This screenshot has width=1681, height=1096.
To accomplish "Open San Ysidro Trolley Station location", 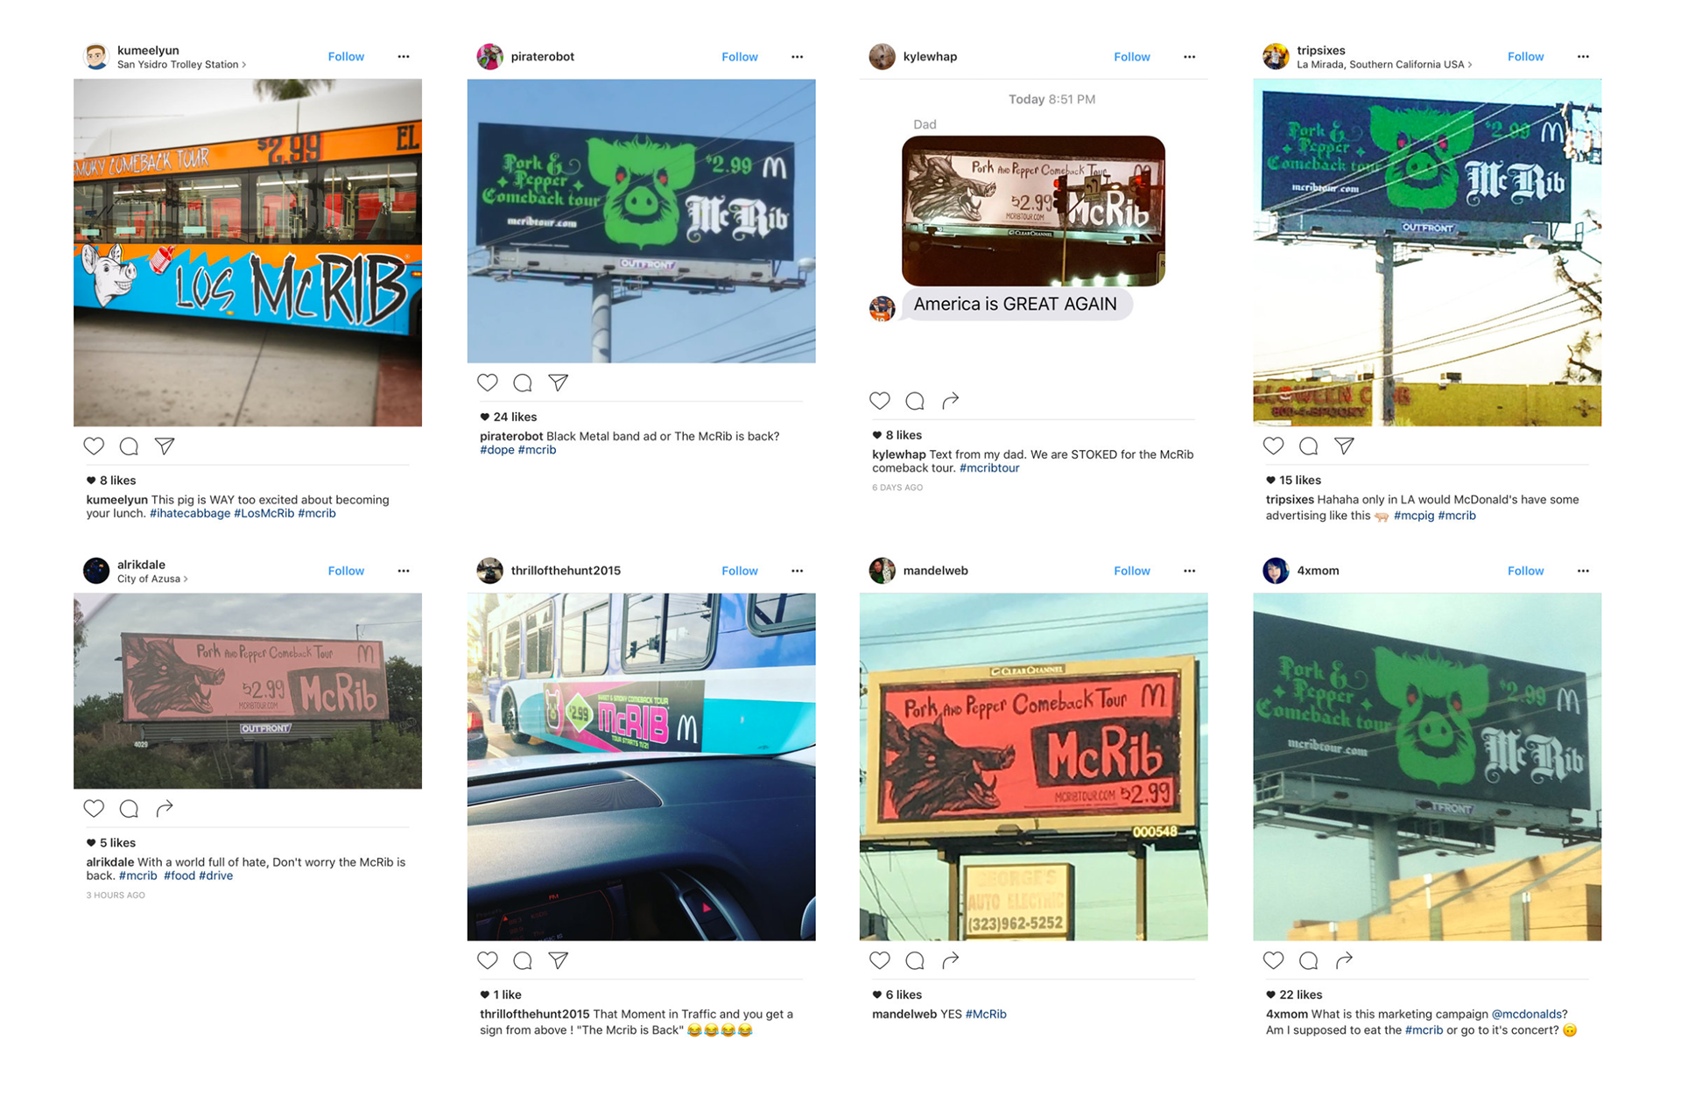I will pos(180,65).
